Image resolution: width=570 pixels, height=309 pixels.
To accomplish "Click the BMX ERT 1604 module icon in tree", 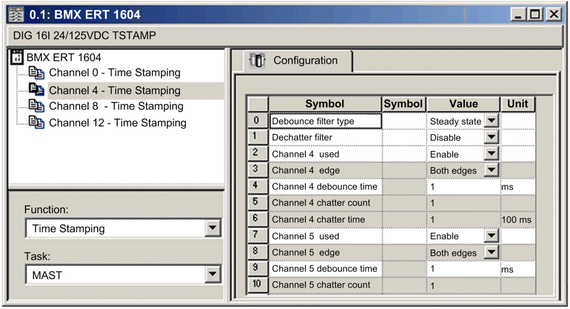I will (x=17, y=57).
